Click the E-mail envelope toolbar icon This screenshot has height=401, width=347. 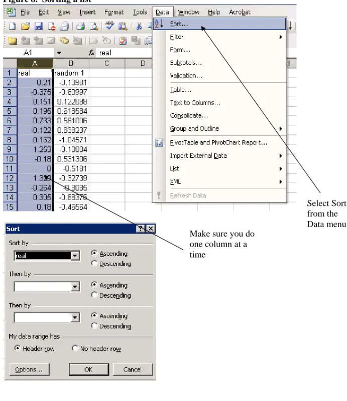64,26
